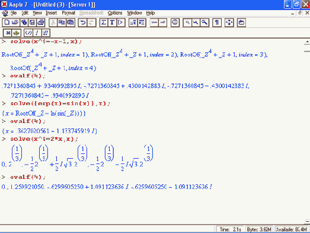The height and width of the screenshot is (233, 310).
Task: Click the Available 81.4M status field
Action: point(292,229)
